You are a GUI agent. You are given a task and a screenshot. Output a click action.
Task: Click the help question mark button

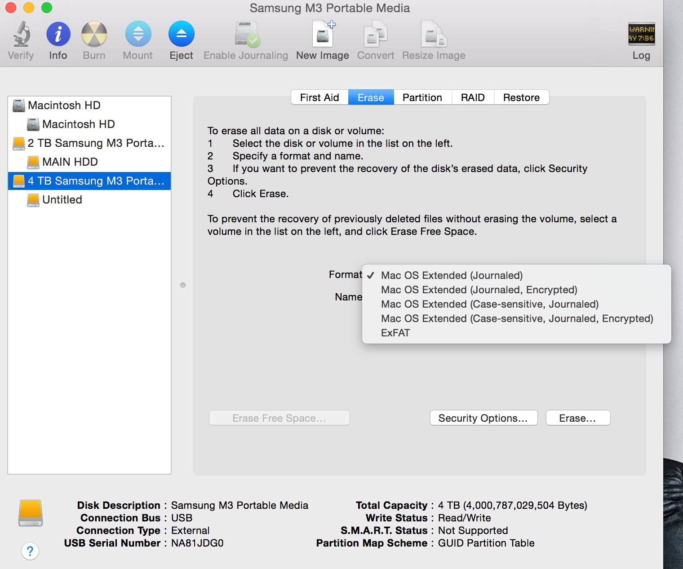[30, 551]
